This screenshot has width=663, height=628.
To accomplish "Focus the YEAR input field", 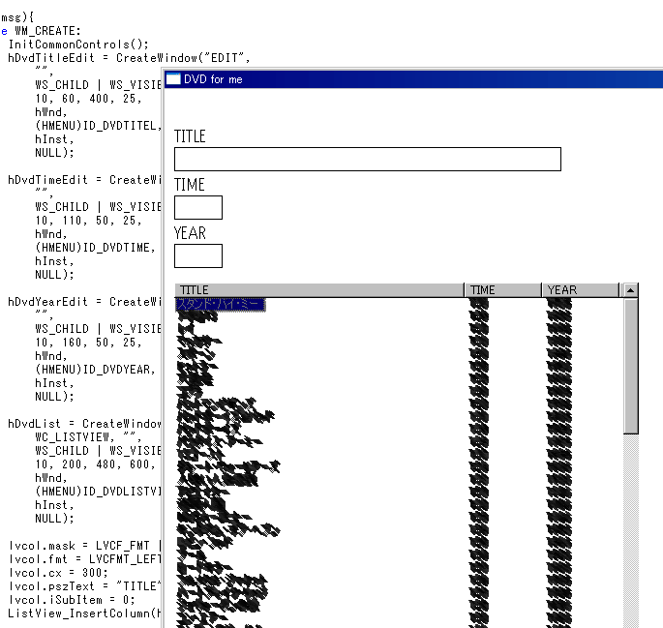I will (198, 255).
